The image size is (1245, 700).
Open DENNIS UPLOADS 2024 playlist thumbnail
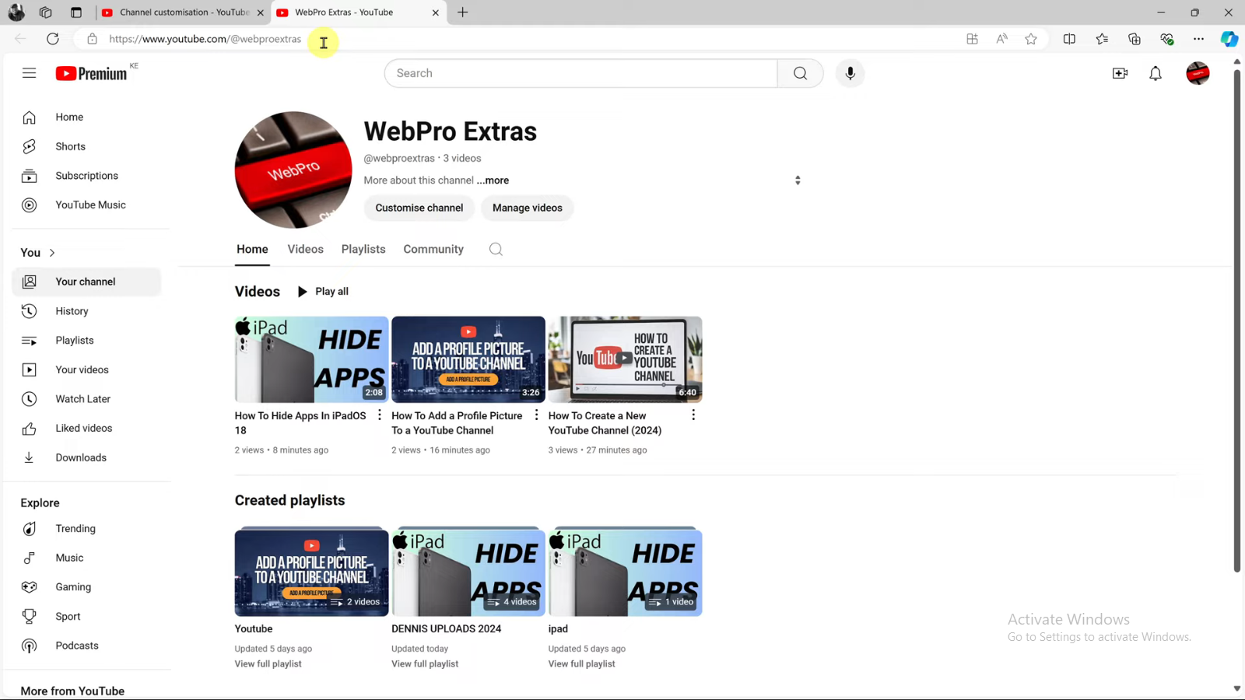(468, 572)
